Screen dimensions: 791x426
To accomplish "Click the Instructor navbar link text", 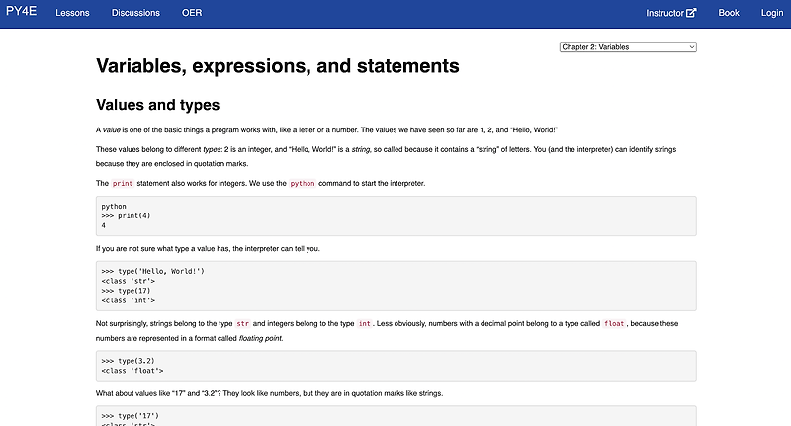I will pyautogui.click(x=664, y=13).
